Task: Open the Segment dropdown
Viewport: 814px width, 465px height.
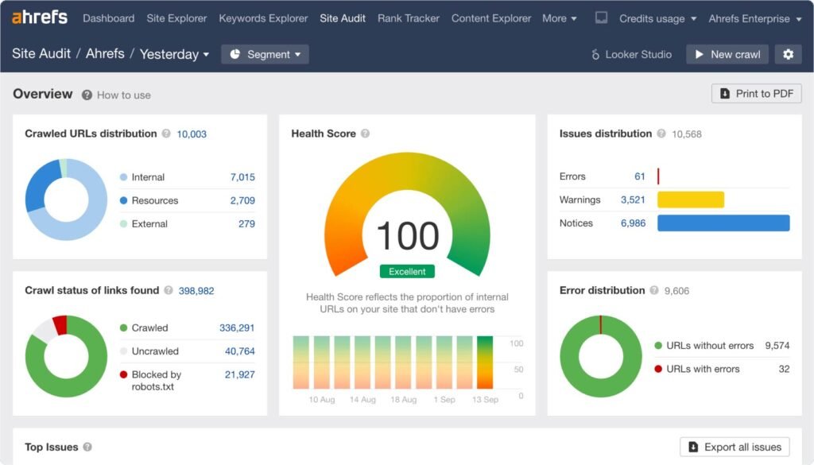Action: (x=266, y=54)
